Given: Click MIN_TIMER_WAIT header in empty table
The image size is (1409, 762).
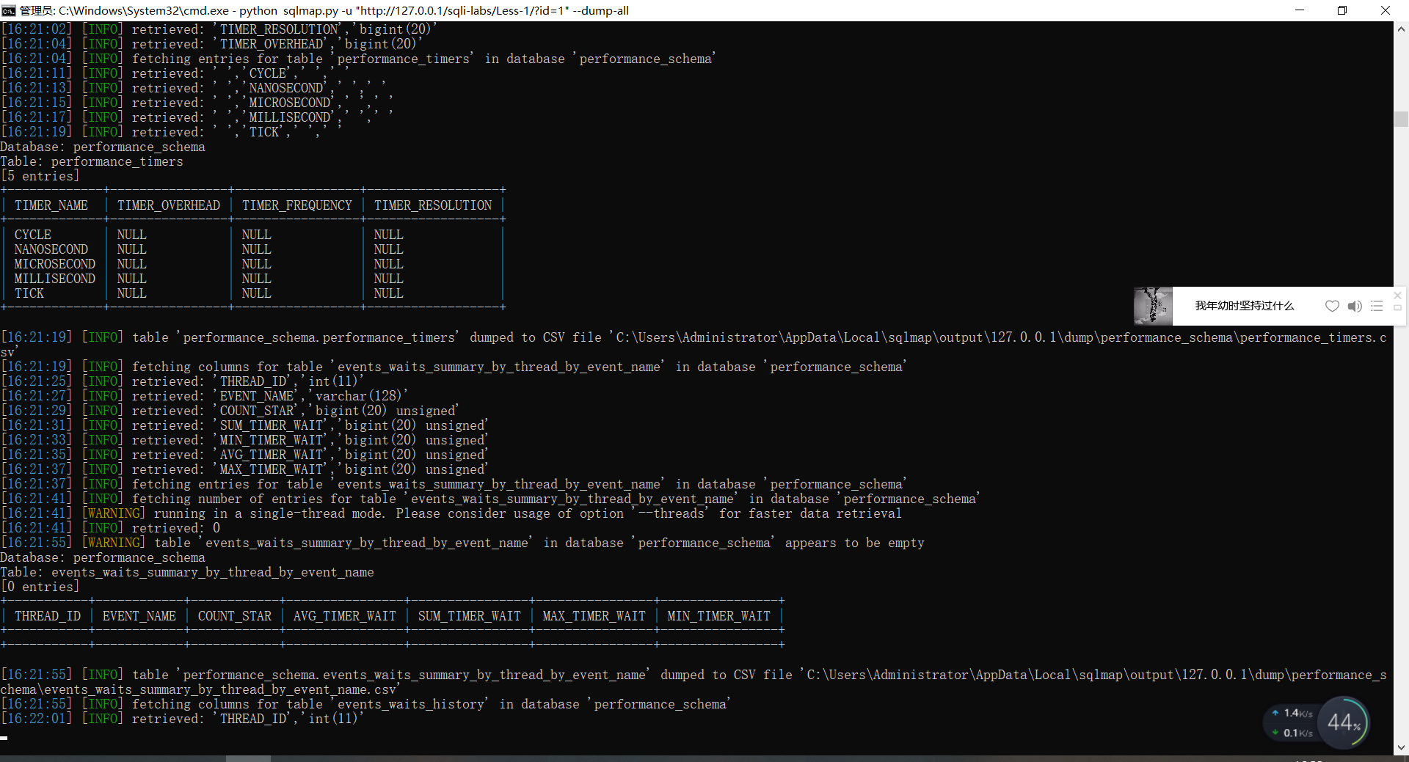Looking at the screenshot, I should tap(719, 616).
